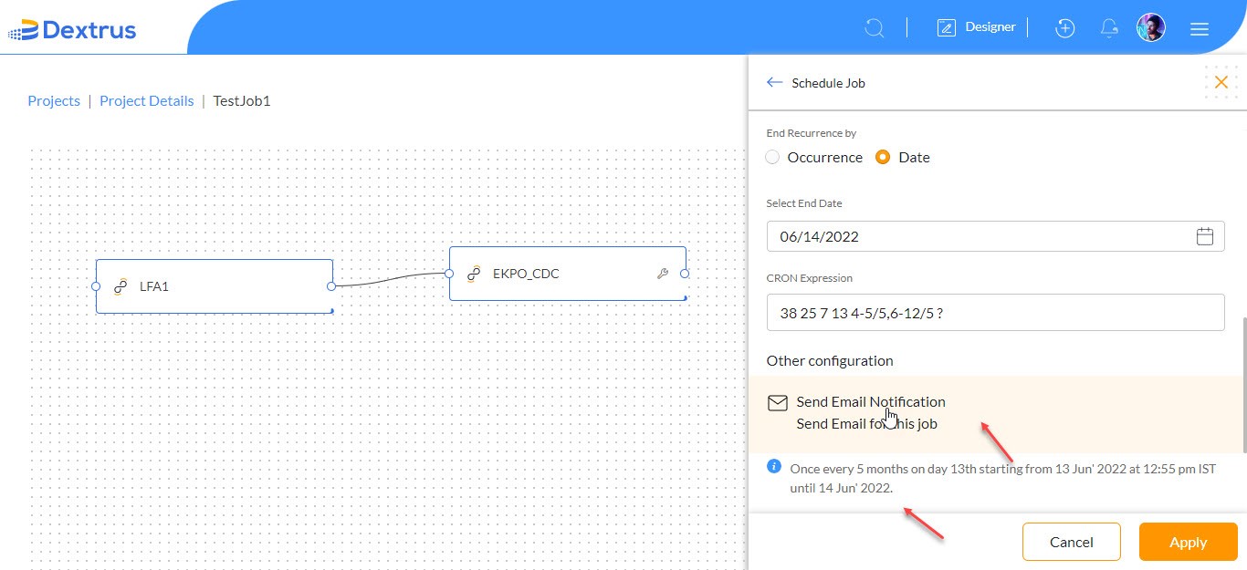1247x570 pixels.
Task: Click the info icon beside schedule summary
Action: click(774, 466)
